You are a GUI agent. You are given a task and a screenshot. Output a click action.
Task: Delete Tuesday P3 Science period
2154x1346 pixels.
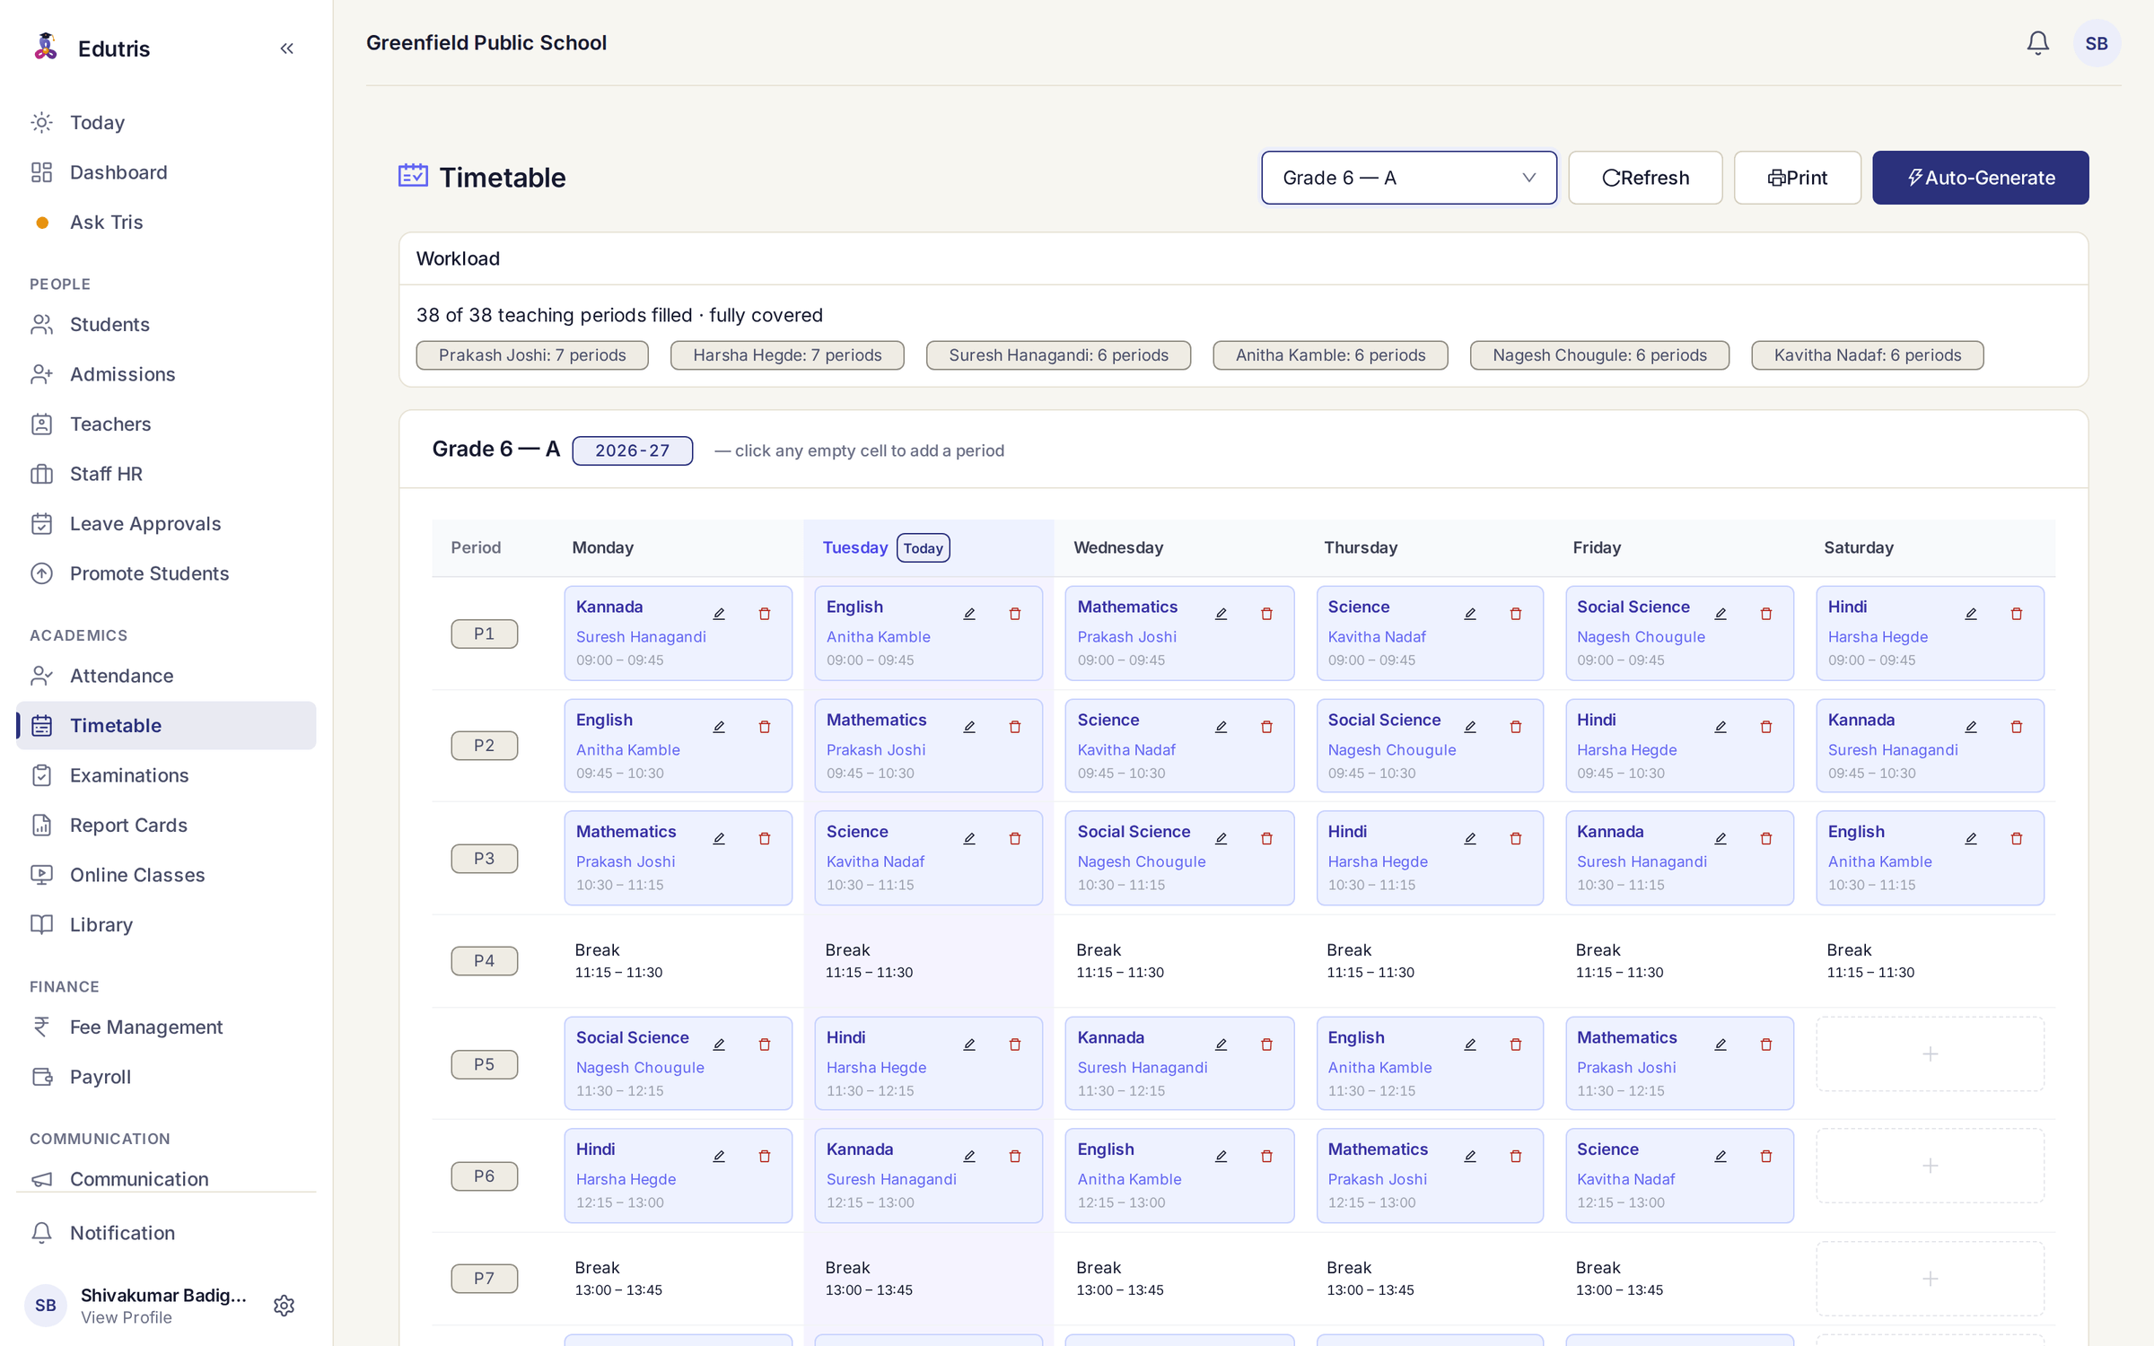click(1015, 839)
